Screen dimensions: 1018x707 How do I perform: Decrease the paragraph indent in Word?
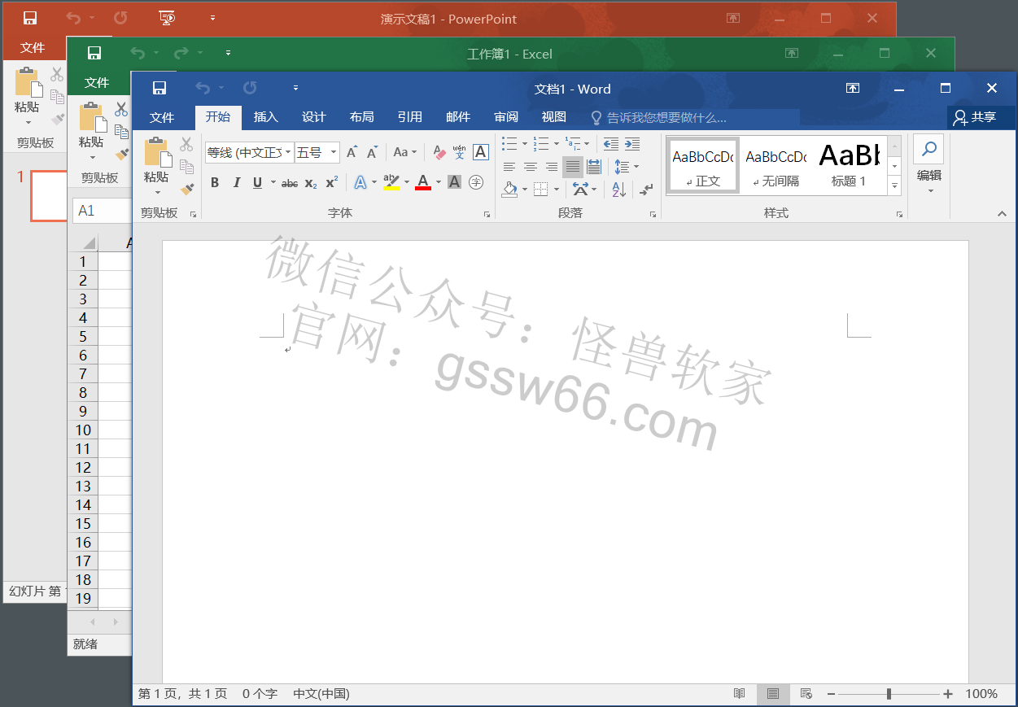[x=611, y=144]
